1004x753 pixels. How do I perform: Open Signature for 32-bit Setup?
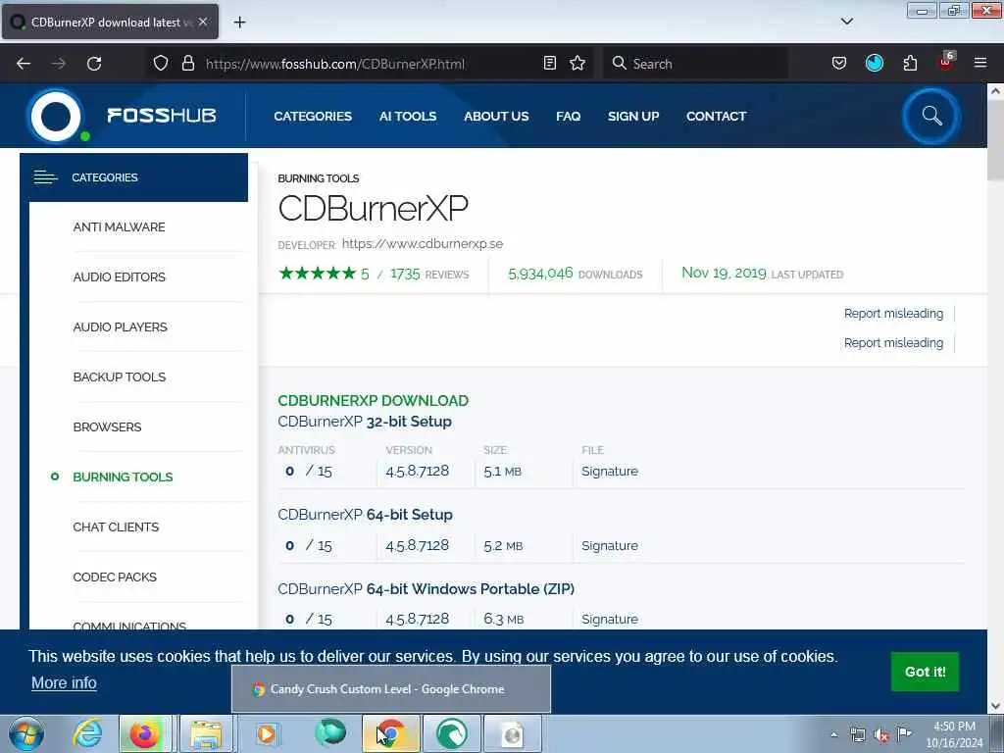tap(610, 471)
